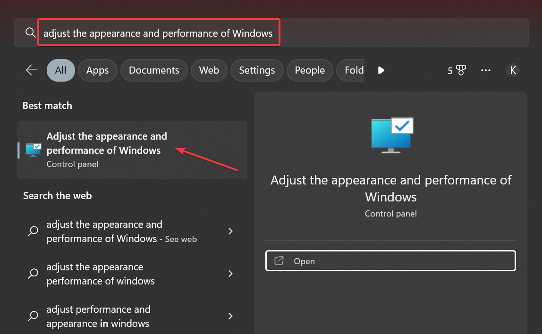
Task: Click the monitor icon in Best match result
Action: pos(33,150)
